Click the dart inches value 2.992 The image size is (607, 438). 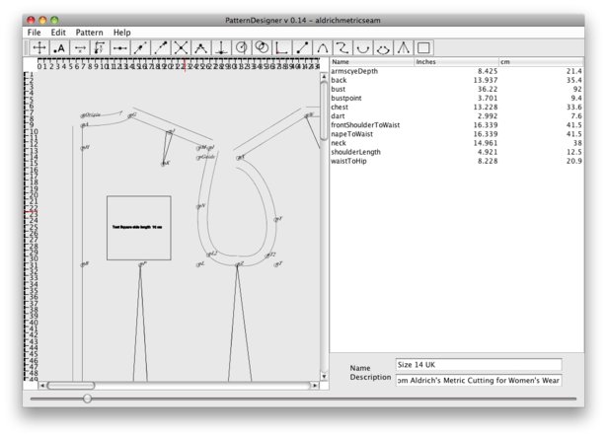tap(488, 116)
